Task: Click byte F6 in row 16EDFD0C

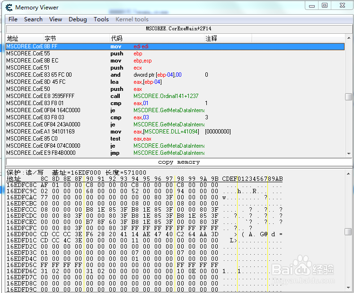Action: (89, 234)
